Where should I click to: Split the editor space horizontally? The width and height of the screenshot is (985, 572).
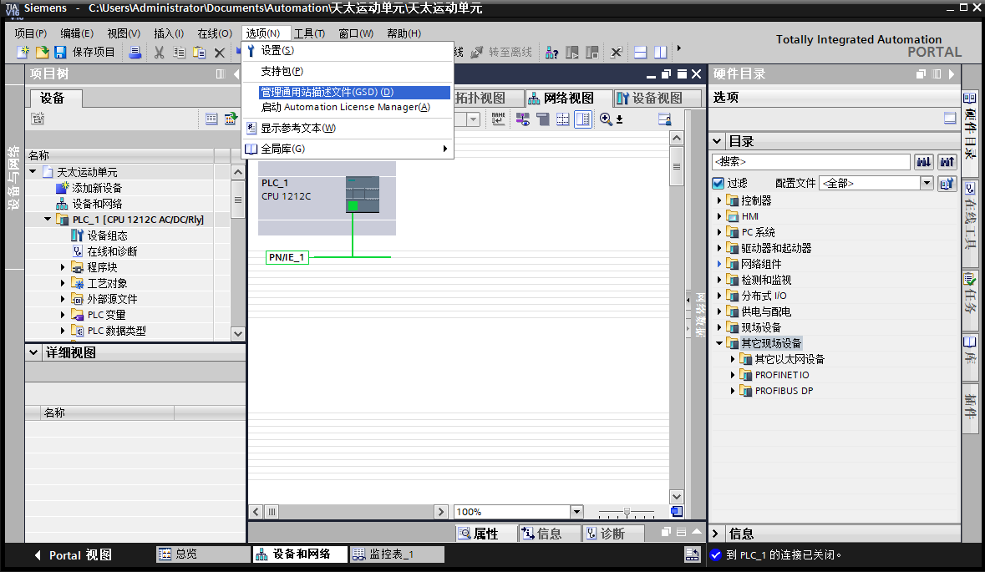point(640,53)
